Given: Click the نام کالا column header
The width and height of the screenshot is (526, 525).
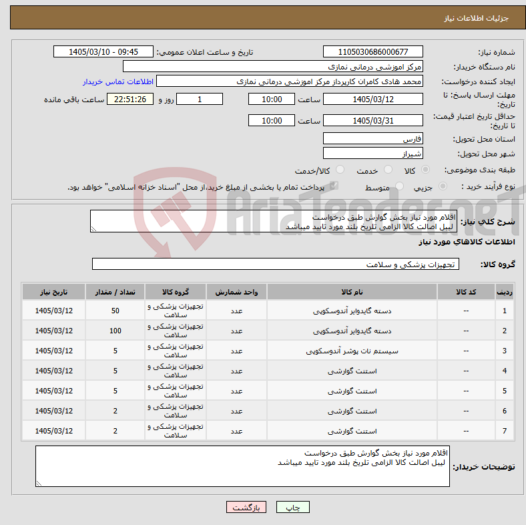Looking at the screenshot, I should [x=352, y=292].
